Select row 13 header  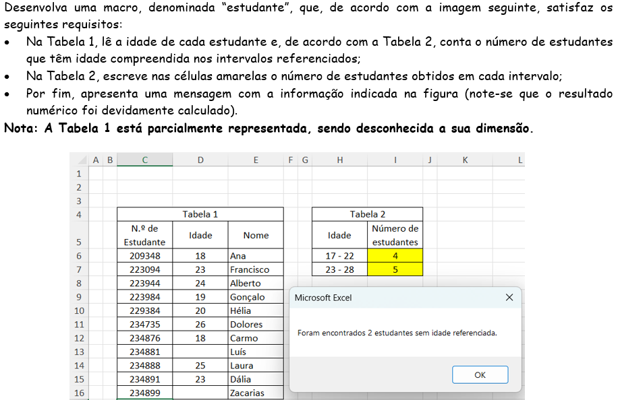78,352
